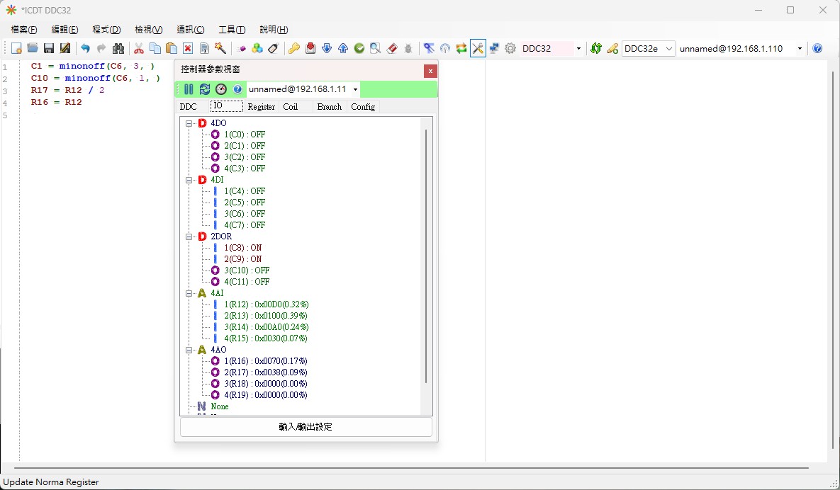Close the controller parameter window
Viewport: 840px width, 490px height.
[x=430, y=71]
